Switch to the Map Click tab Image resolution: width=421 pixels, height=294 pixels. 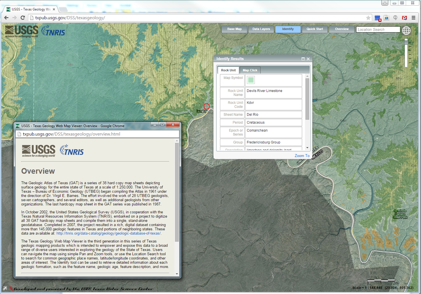click(x=250, y=70)
